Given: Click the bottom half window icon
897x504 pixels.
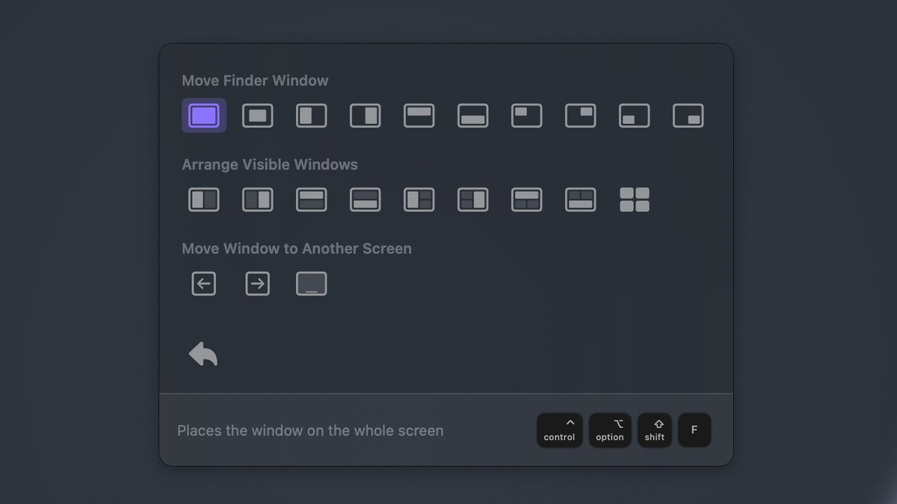Looking at the screenshot, I should [472, 115].
